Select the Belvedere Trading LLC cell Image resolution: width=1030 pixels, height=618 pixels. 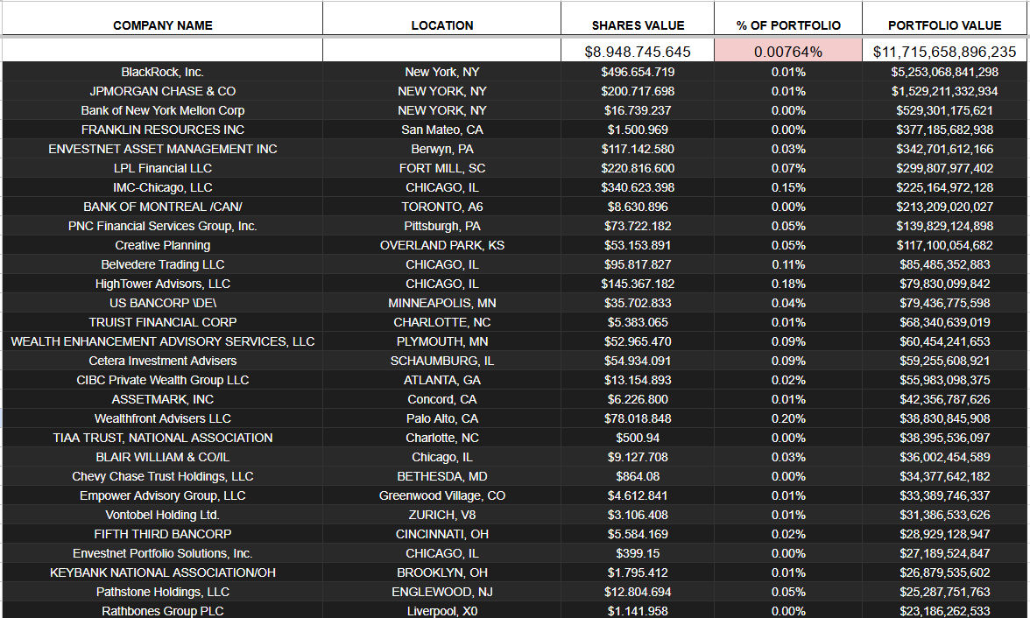(x=162, y=264)
